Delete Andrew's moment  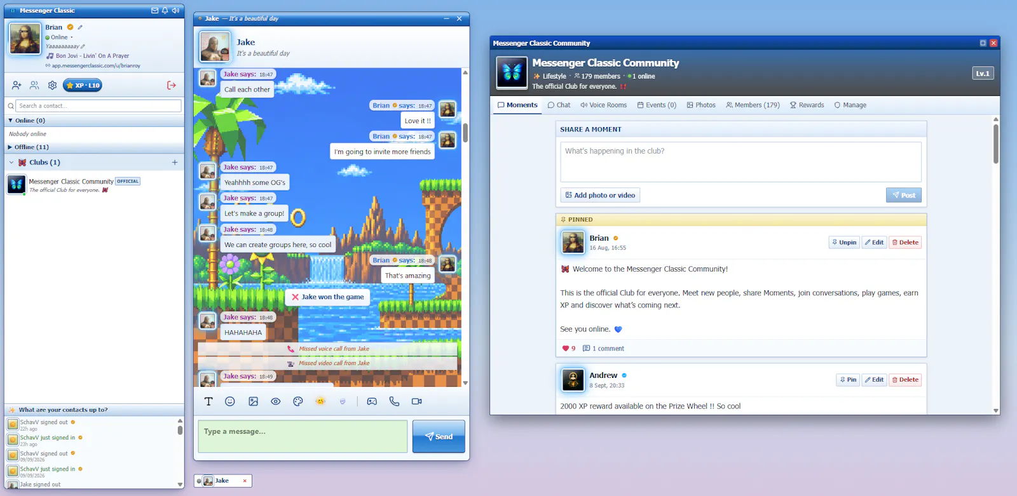pyautogui.click(x=904, y=380)
